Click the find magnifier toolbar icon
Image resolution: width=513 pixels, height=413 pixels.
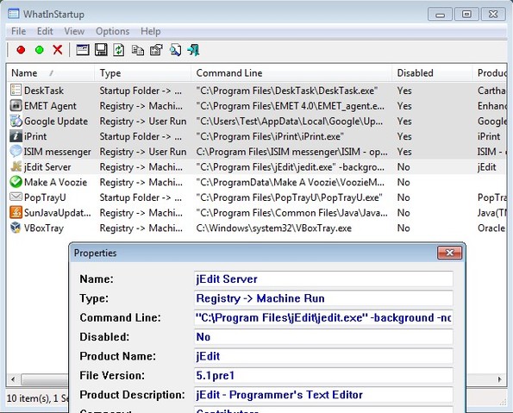click(x=175, y=50)
